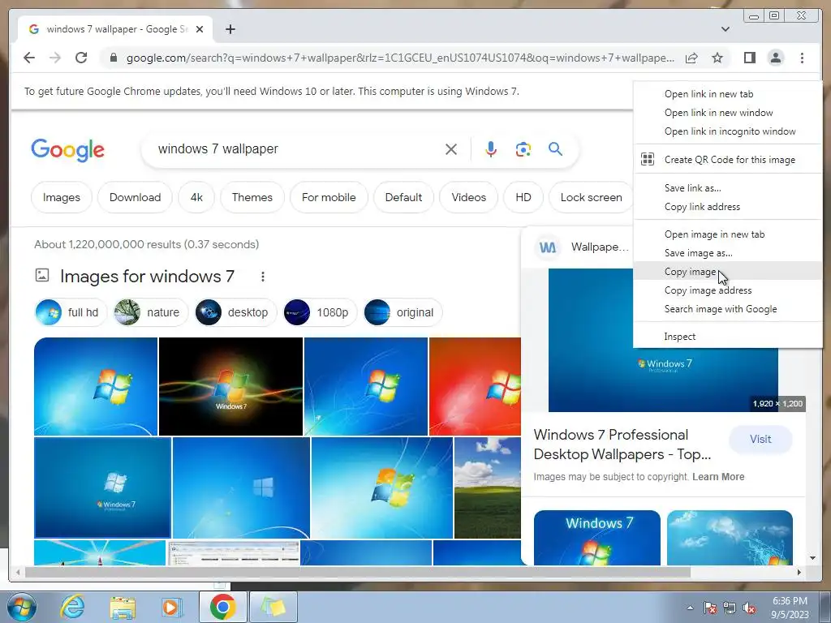Image resolution: width=831 pixels, height=623 pixels.
Task: Click the horizontal scrollbar of the page
Action: tap(358, 572)
